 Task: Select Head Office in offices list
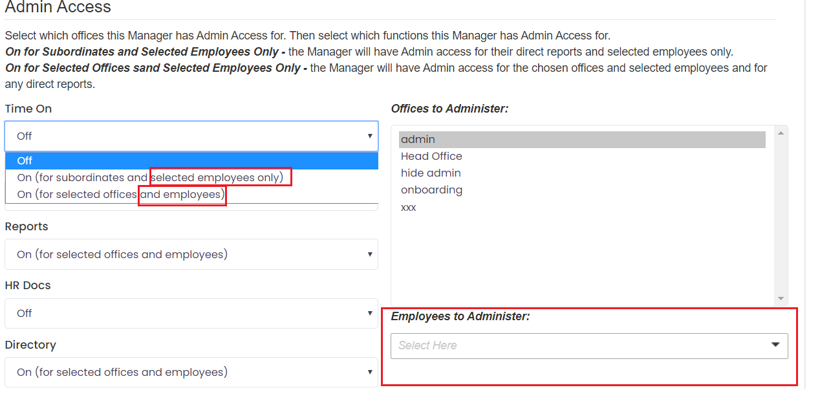click(431, 156)
